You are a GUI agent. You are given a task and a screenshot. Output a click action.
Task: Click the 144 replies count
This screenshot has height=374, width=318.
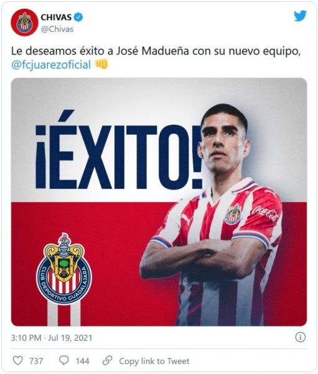[x=82, y=361]
